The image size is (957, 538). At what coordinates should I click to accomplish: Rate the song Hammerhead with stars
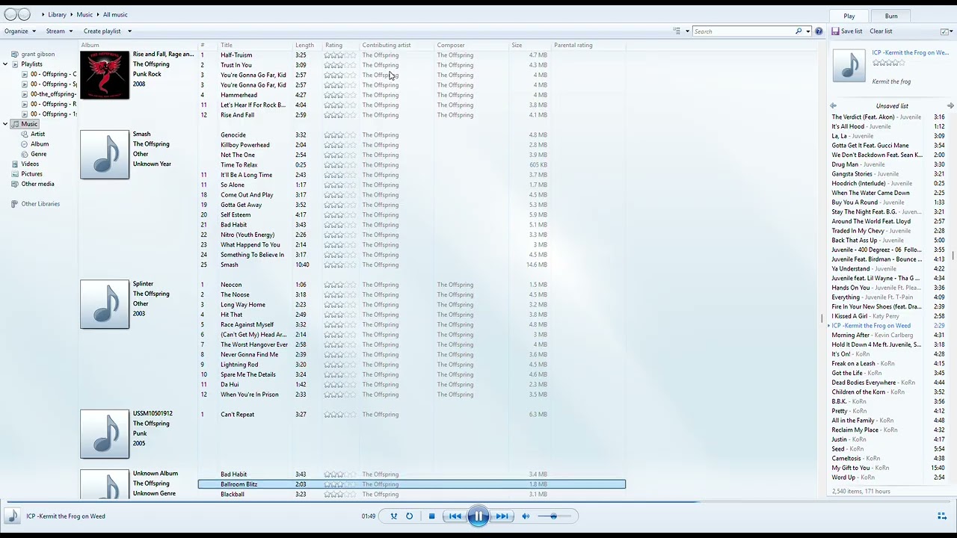[340, 95]
